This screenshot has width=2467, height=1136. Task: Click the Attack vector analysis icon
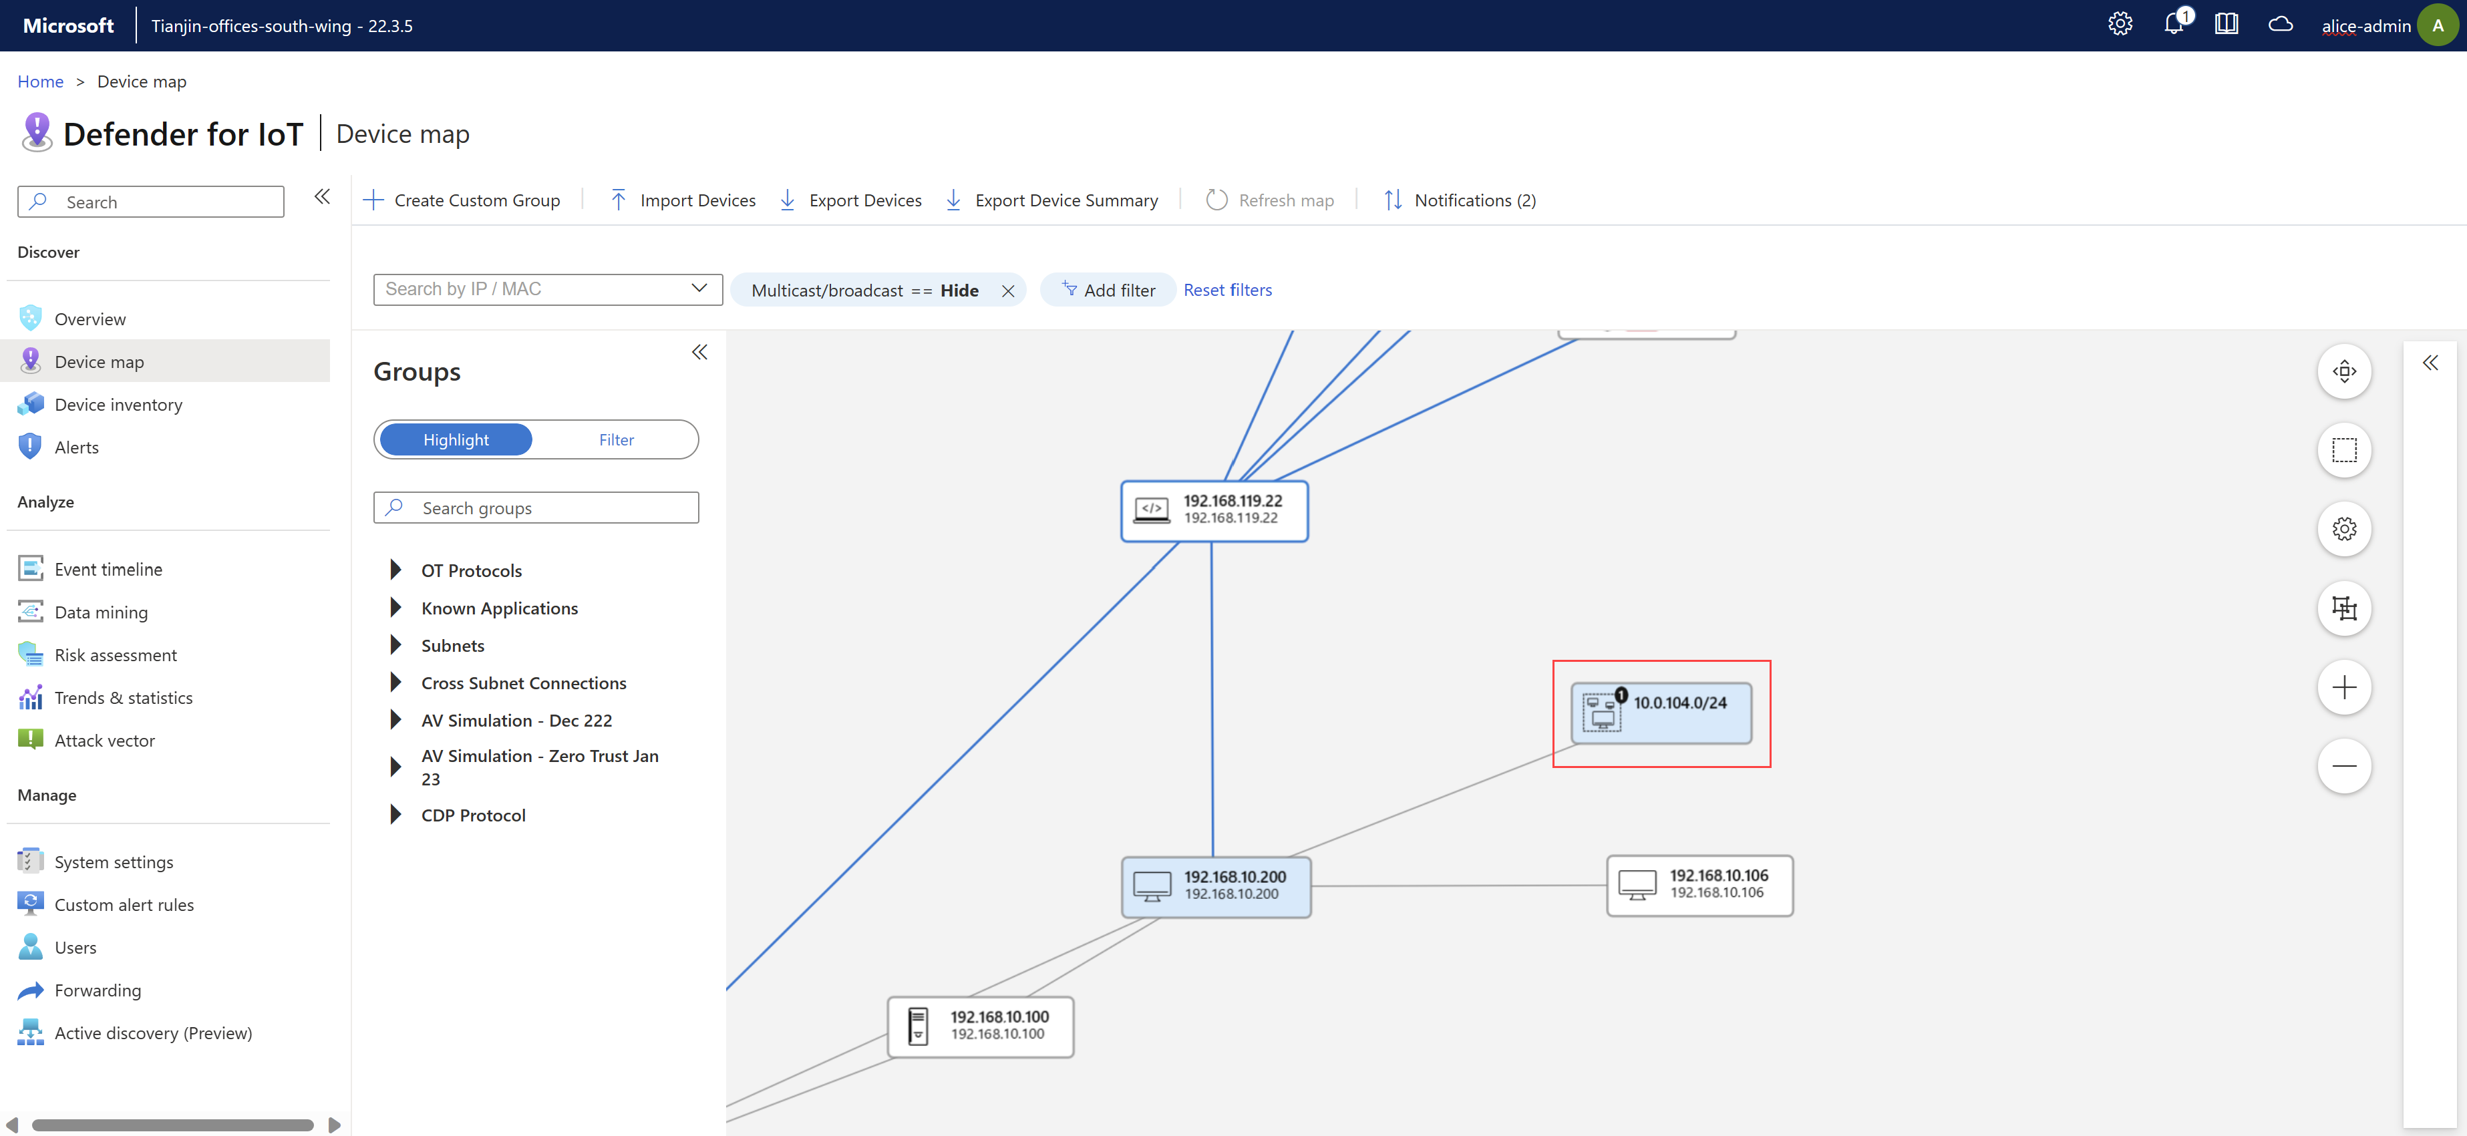[x=30, y=739]
